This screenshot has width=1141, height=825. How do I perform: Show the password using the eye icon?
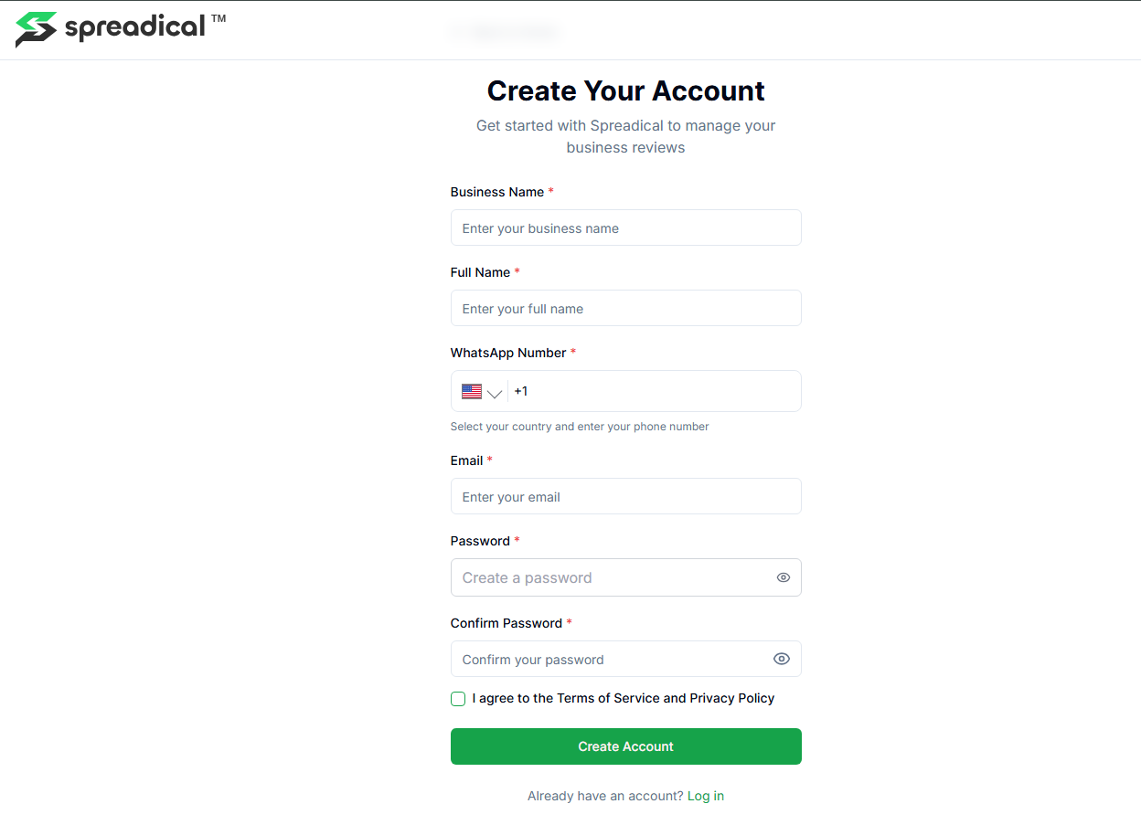click(x=783, y=577)
